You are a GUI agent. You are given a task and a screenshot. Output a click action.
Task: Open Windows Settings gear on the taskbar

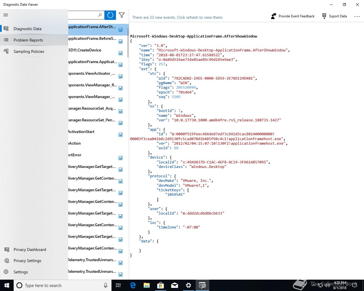[188, 285]
